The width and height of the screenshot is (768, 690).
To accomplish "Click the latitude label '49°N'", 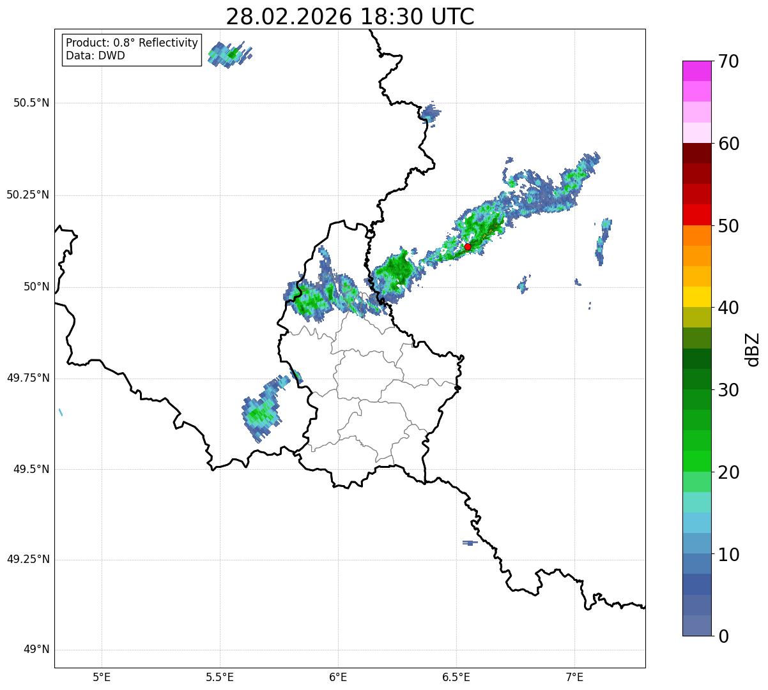I will click(36, 650).
